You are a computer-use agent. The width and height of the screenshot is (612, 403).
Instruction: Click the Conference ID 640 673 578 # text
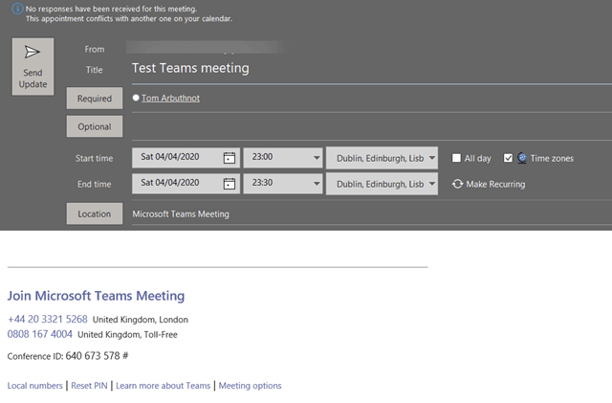[x=68, y=356]
